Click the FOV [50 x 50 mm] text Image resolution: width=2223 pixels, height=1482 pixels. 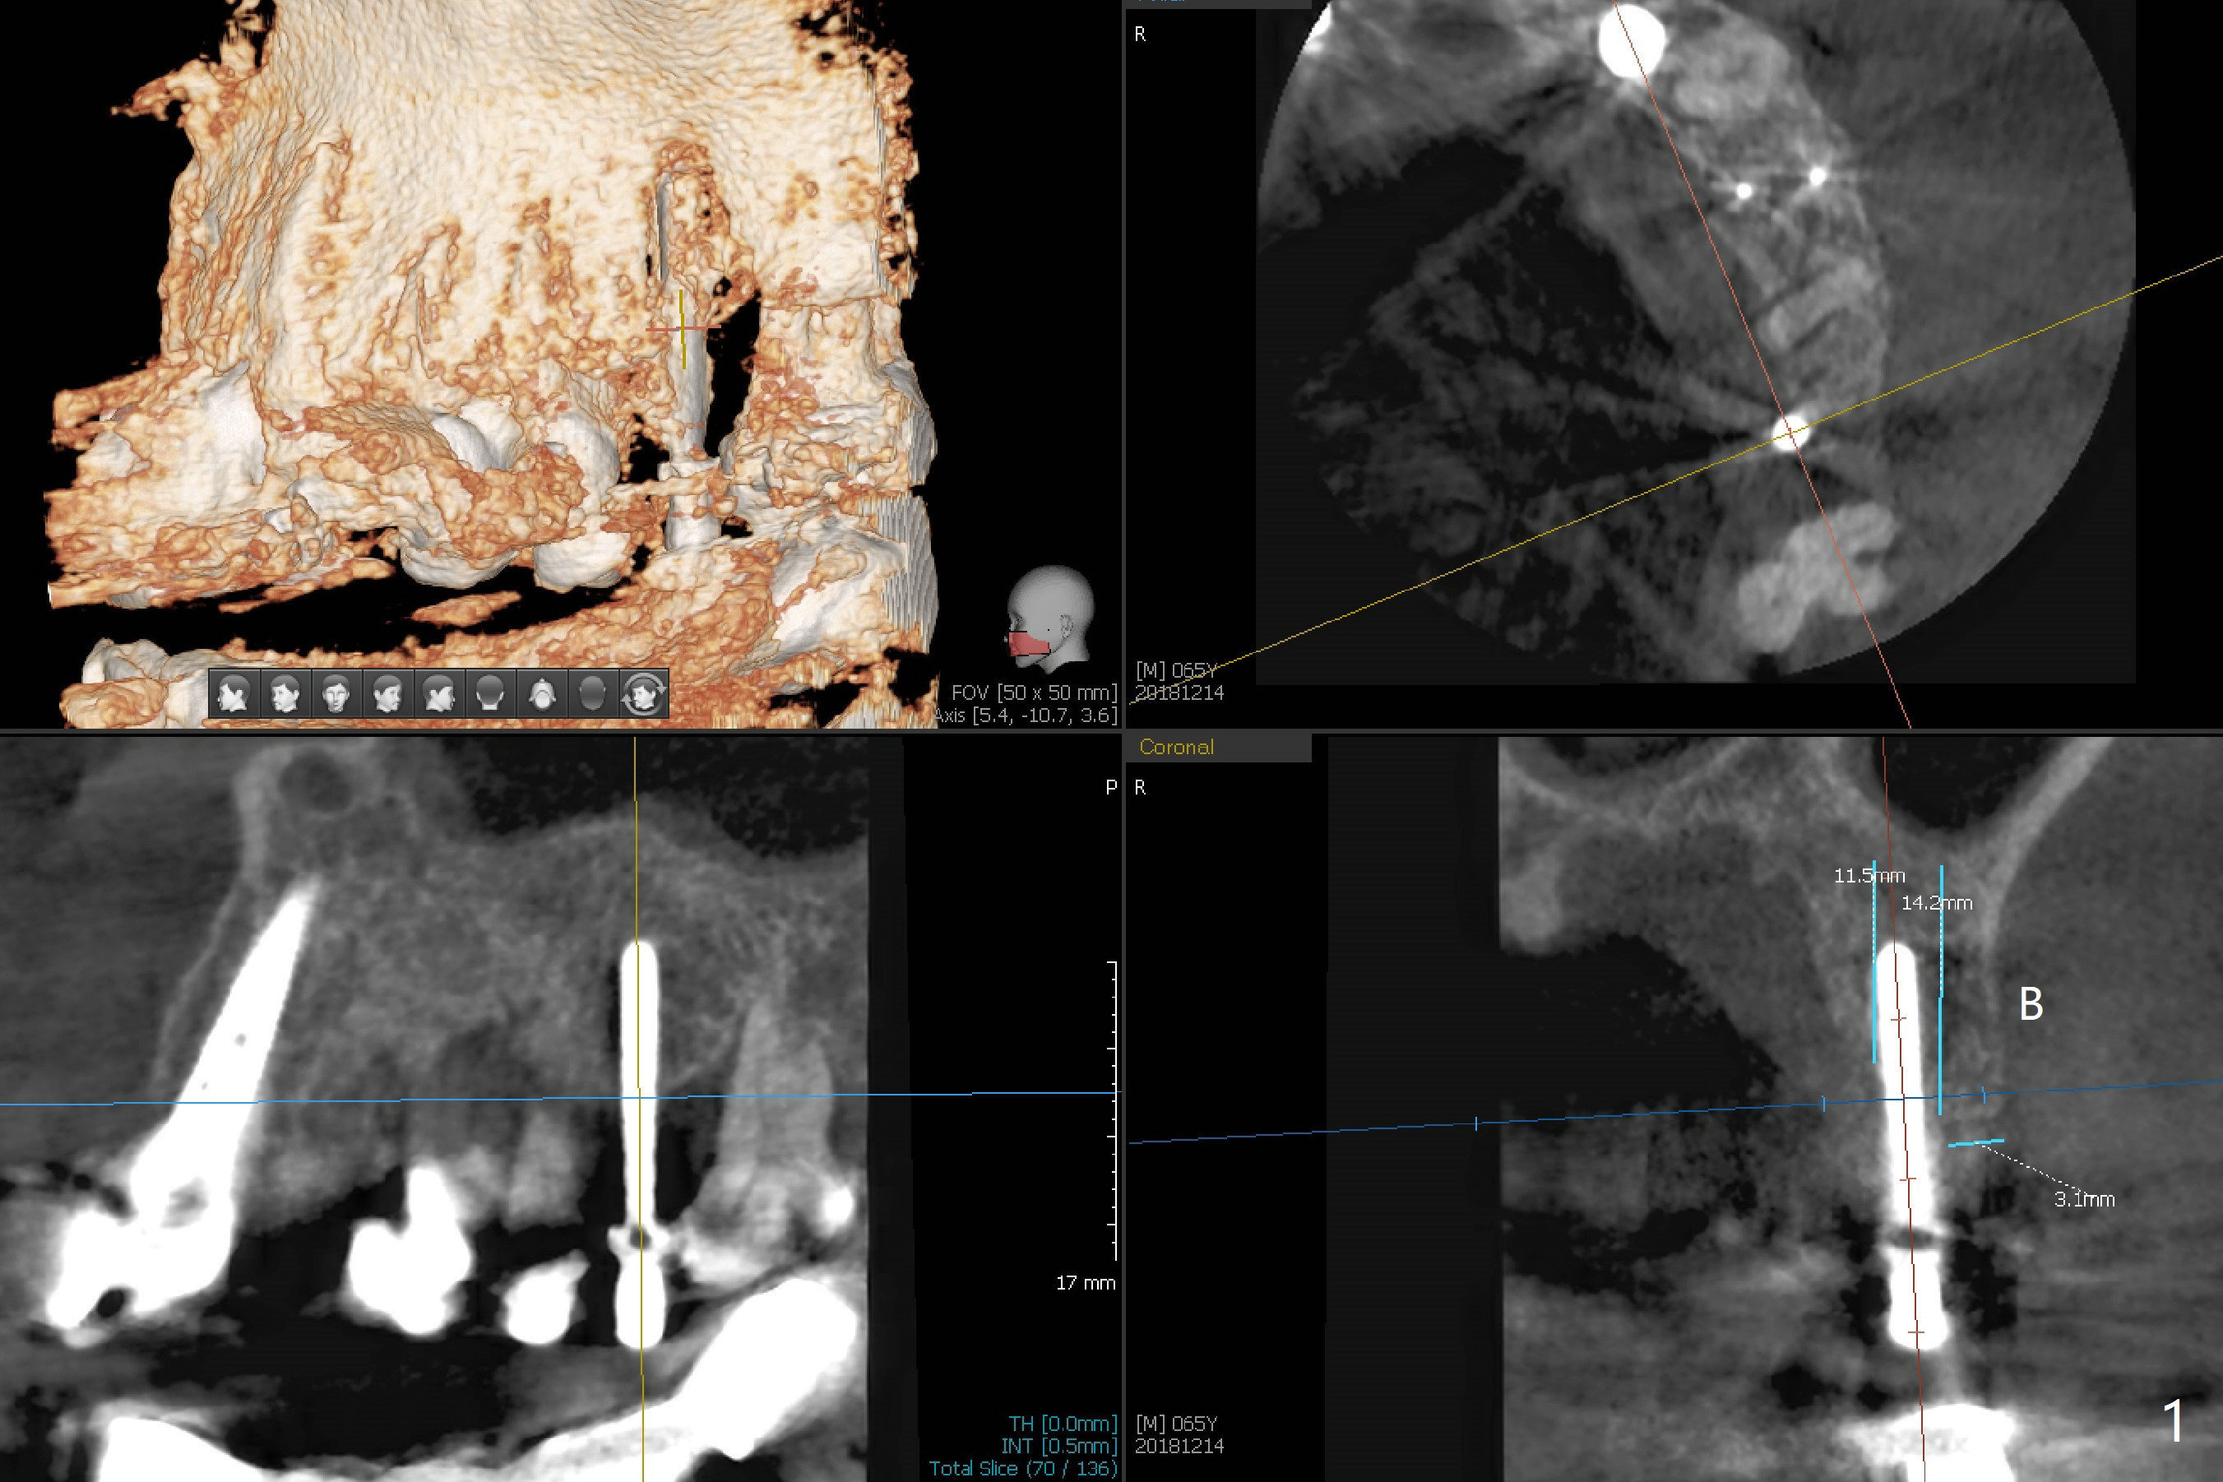(x=1033, y=692)
